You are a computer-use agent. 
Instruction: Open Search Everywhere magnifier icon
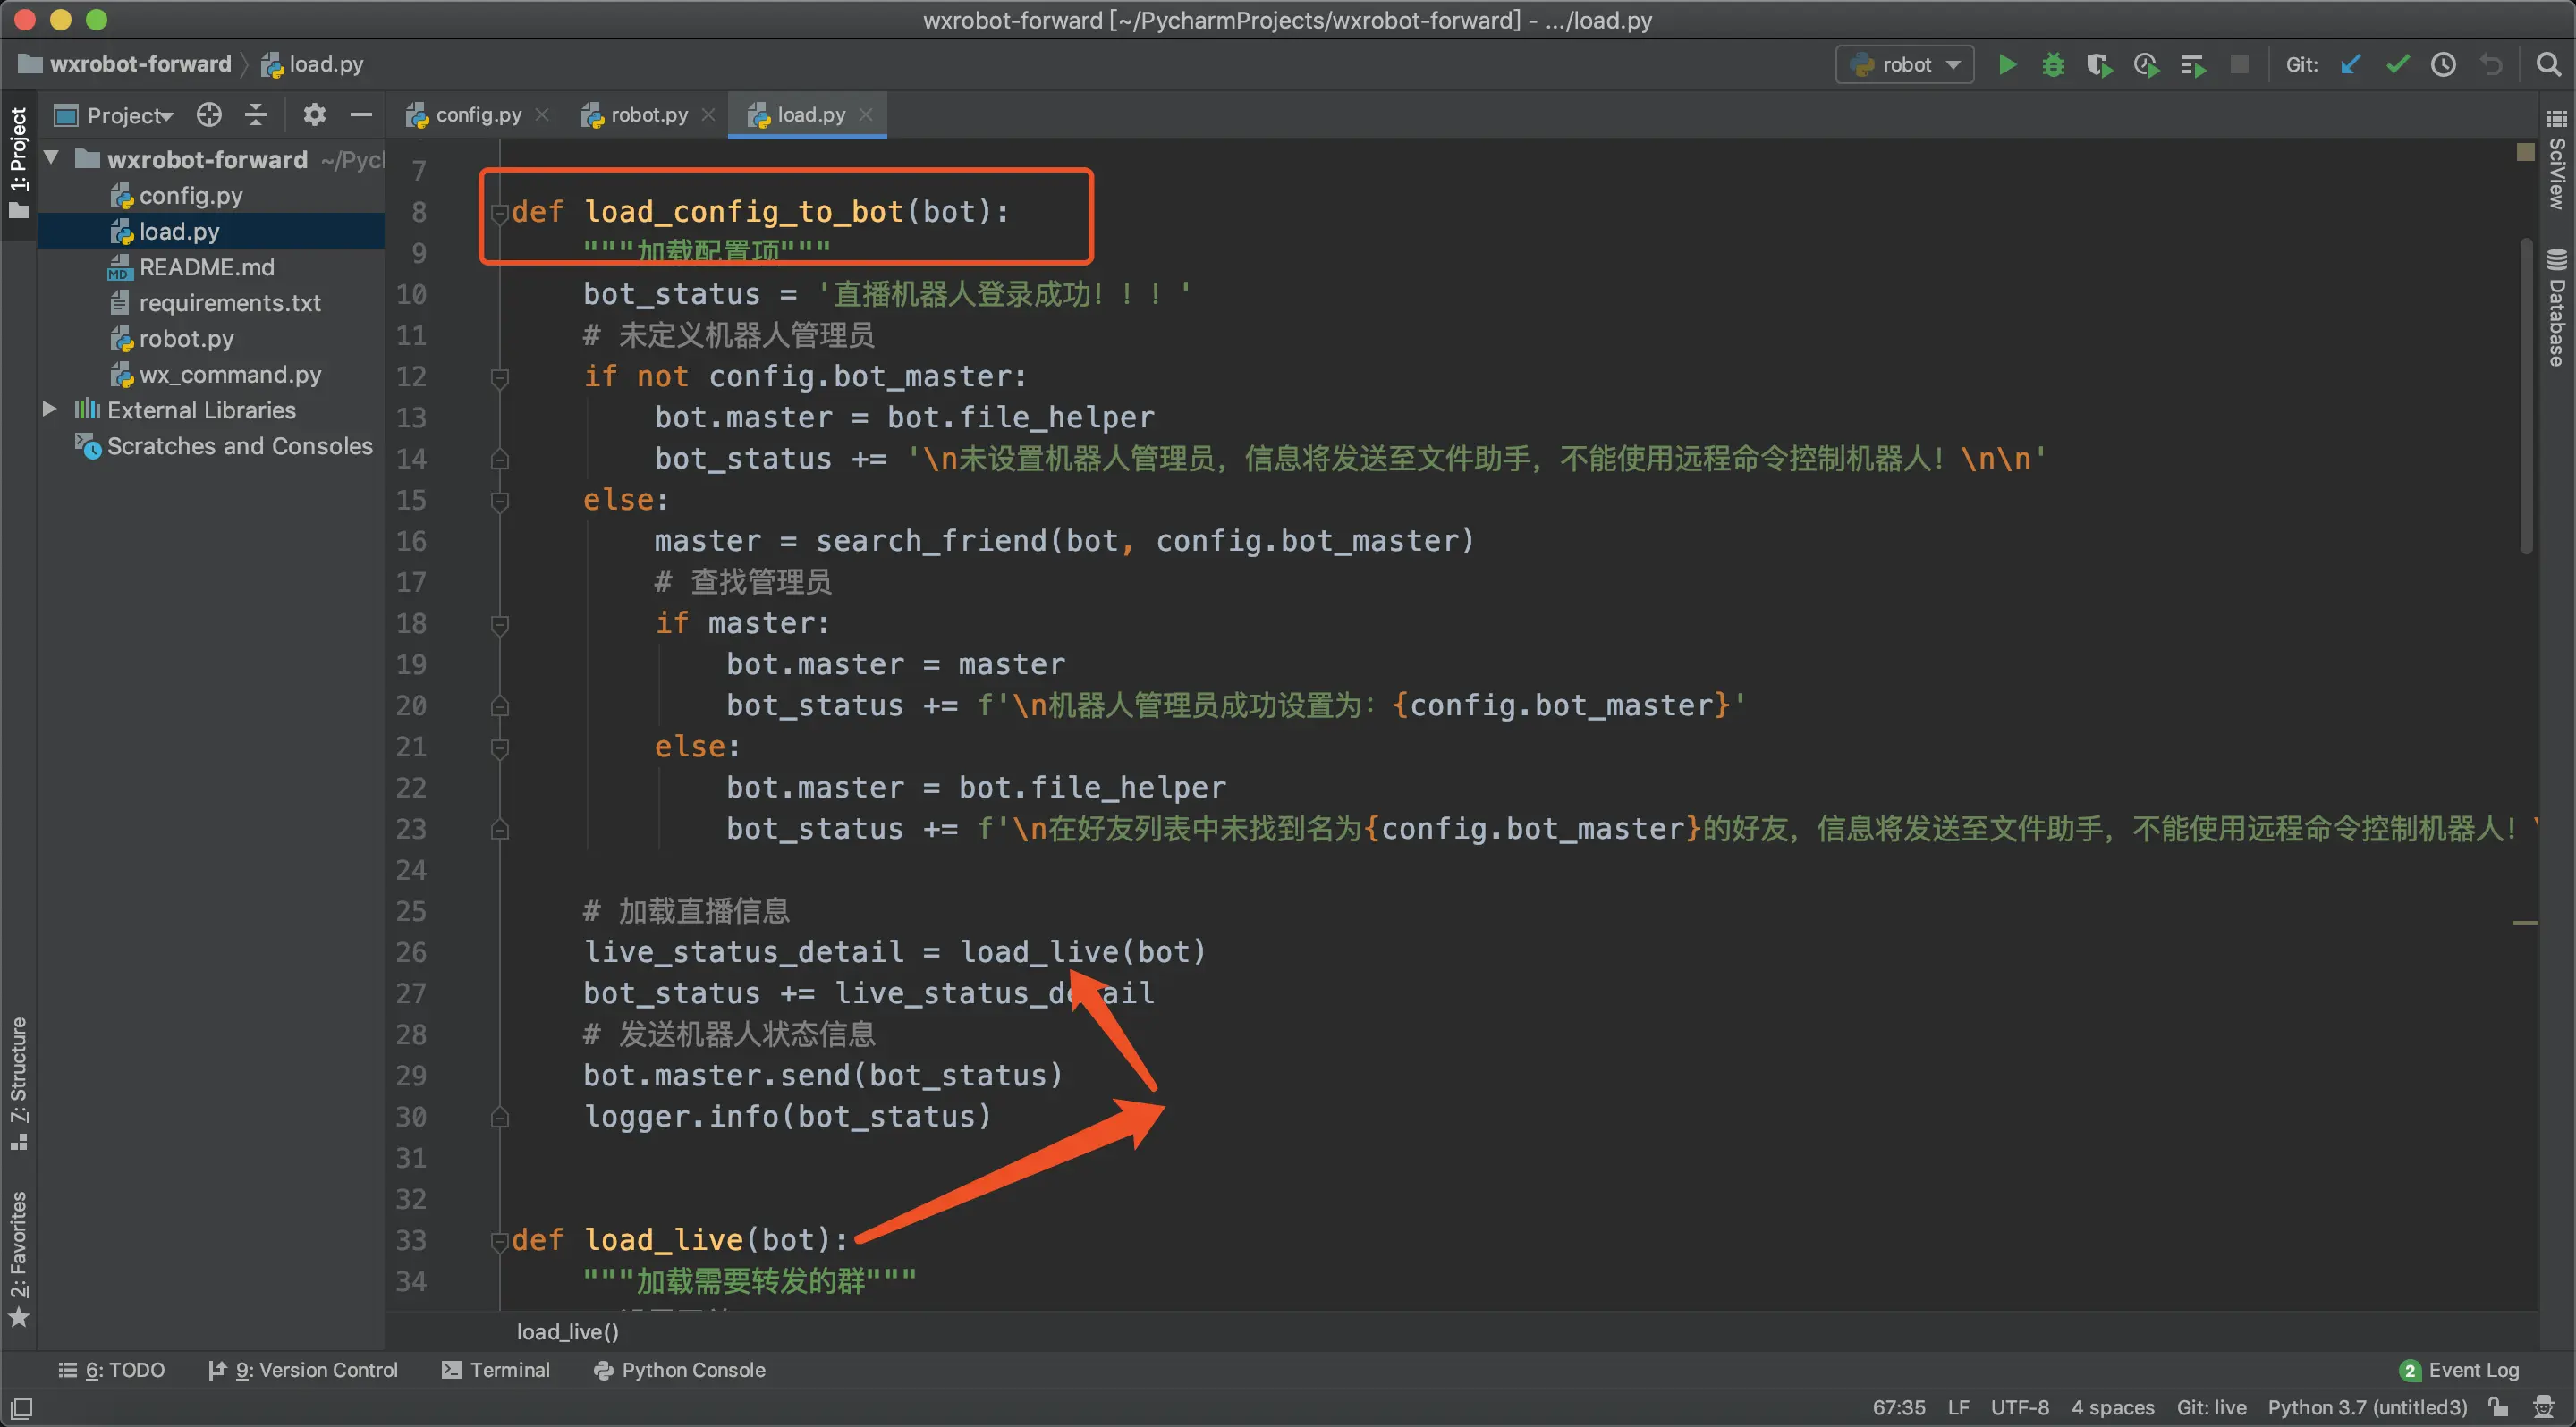point(2548,65)
